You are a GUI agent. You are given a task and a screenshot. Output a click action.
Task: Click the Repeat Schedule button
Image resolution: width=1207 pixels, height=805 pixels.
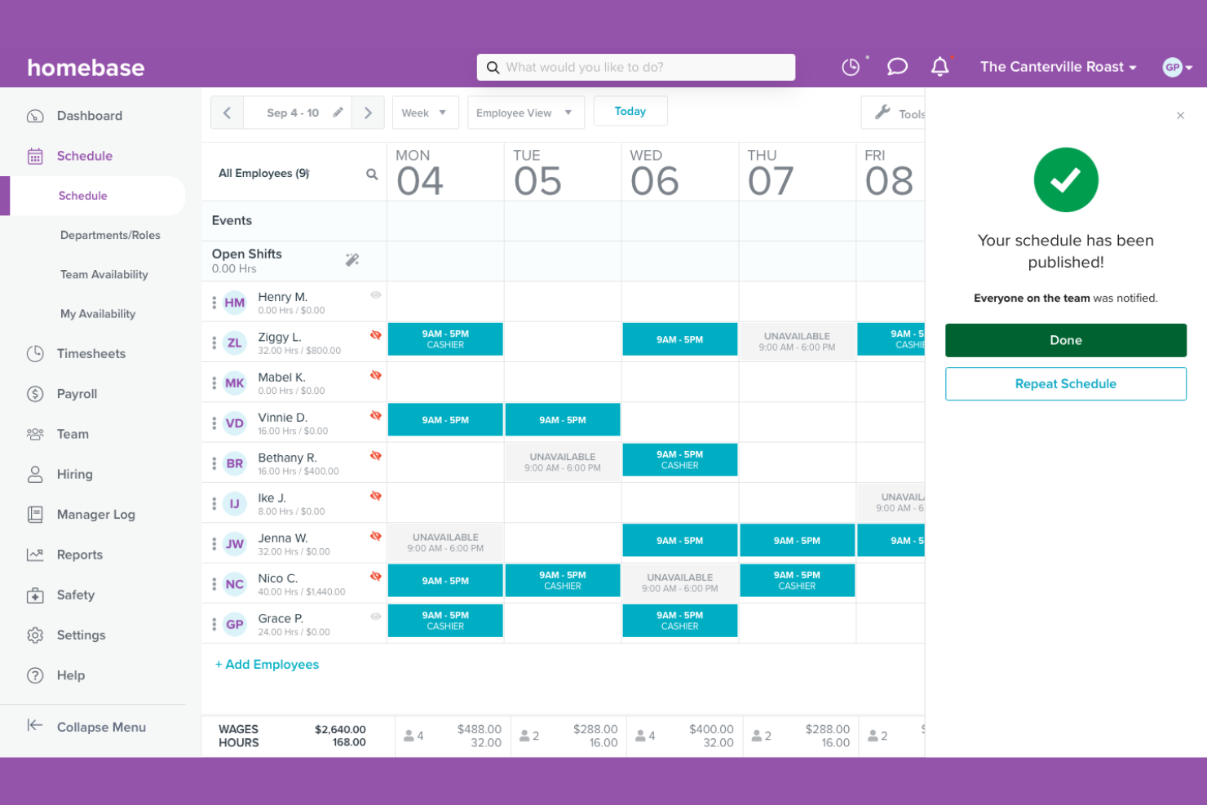[x=1065, y=383]
